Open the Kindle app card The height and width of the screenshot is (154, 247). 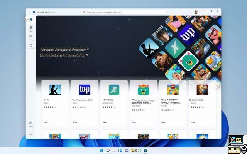55,103
